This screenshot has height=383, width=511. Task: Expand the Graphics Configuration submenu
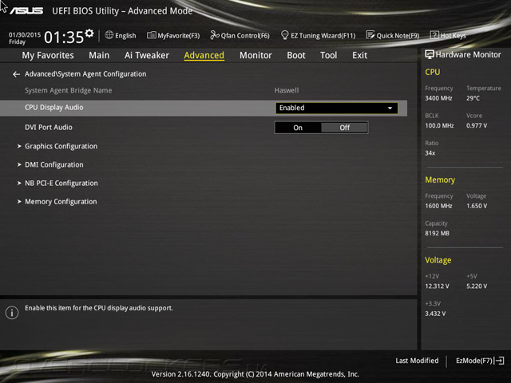click(x=61, y=146)
